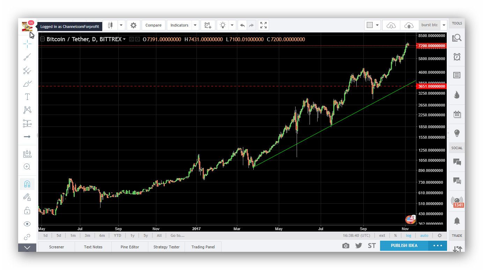483x270 pixels.
Task: Click the link chain icon in left sidebar
Action: pyautogui.click(x=27, y=237)
